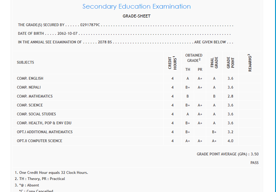Viewport: 276px width, 192px height.
Task: Click the FINAL GRADE column header
Action: pyautogui.click(x=214, y=62)
